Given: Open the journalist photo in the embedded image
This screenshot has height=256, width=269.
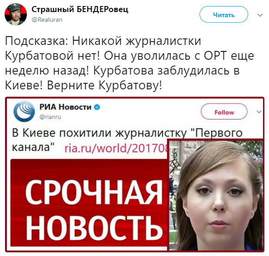Looking at the screenshot, I should tap(216, 195).
